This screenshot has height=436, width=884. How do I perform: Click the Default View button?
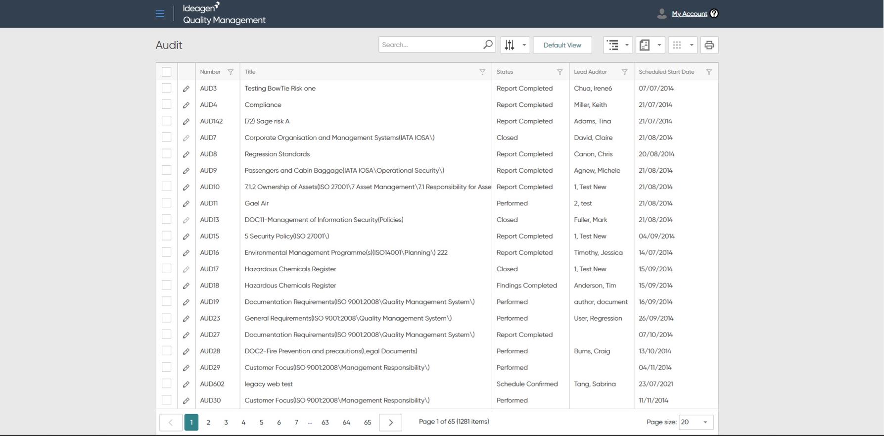coord(562,45)
